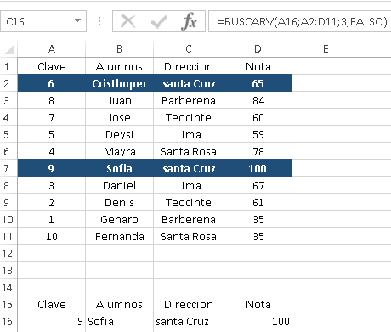
Task: Select row 16 header
Action: (8, 321)
